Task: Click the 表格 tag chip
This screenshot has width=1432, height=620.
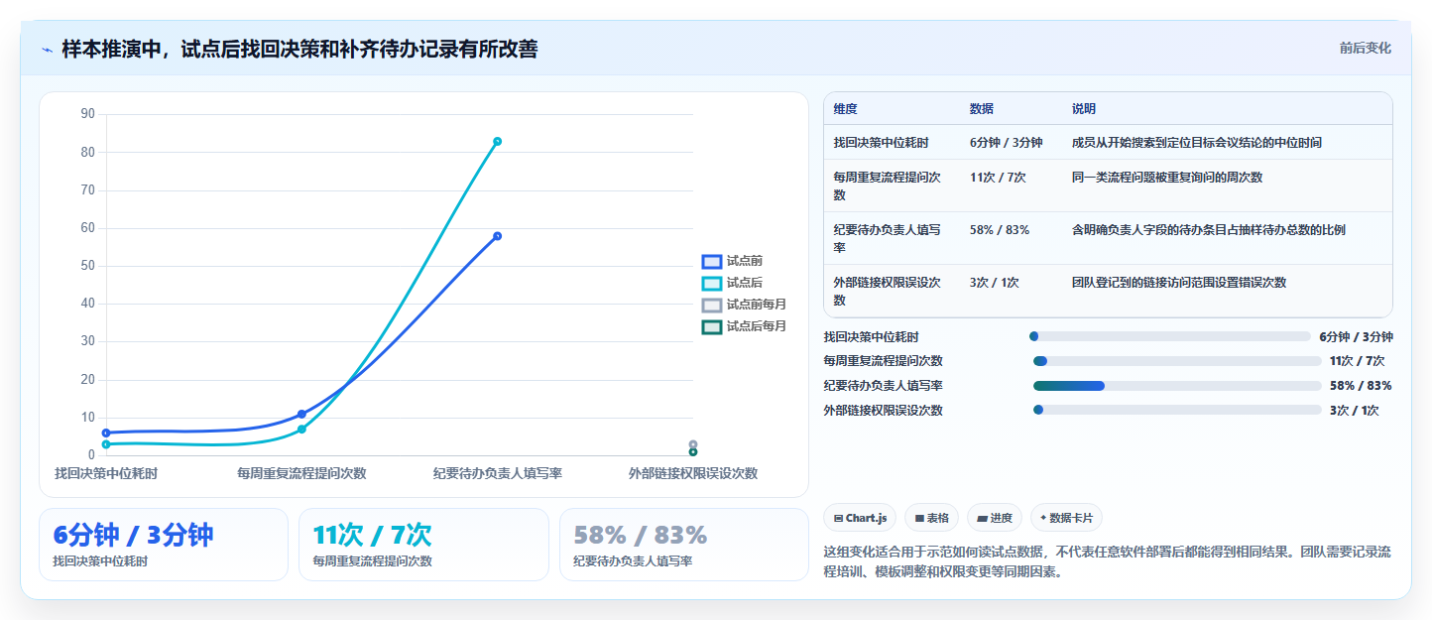Action: pyautogui.click(x=931, y=518)
